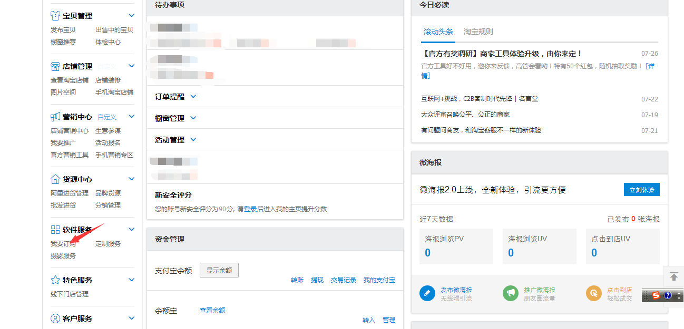
Task: Open 分销管理 in sidebar
Action: pos(108,205)
